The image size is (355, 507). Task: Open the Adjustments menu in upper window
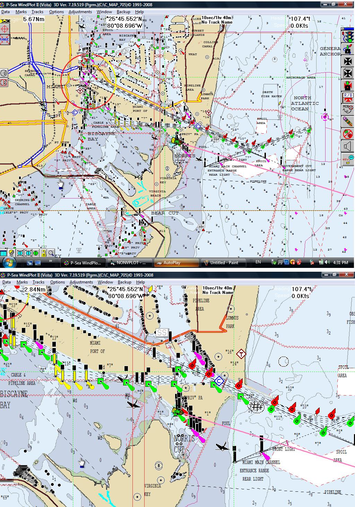[80, 12]
